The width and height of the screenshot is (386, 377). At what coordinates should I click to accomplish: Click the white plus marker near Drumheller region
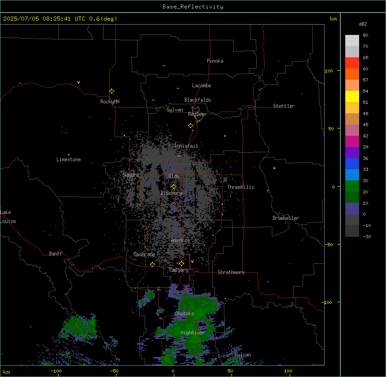coord(274,168)
